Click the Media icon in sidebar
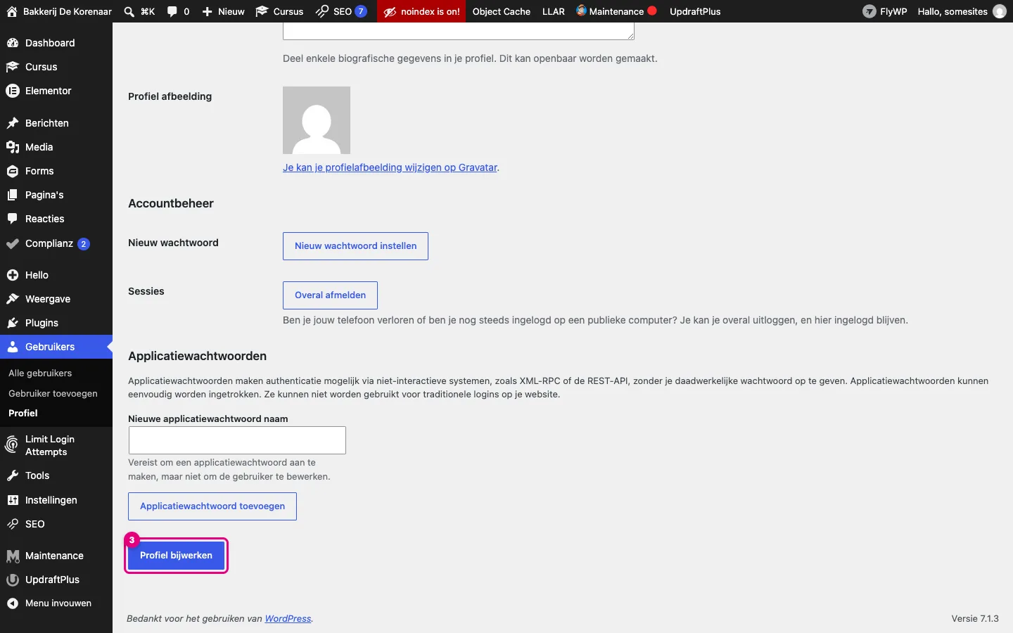 (12, 147)
